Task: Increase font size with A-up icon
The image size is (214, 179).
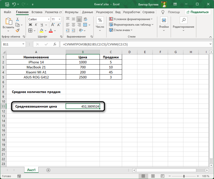Action: tap(53, 25)
